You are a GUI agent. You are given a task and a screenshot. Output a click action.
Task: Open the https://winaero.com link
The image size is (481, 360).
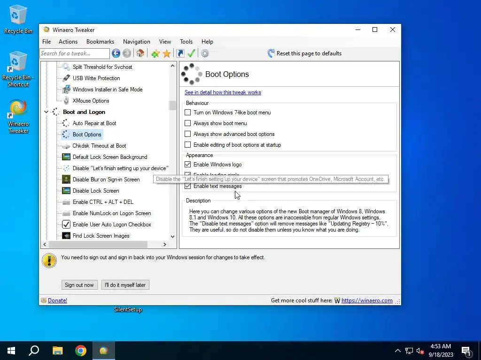367,300
